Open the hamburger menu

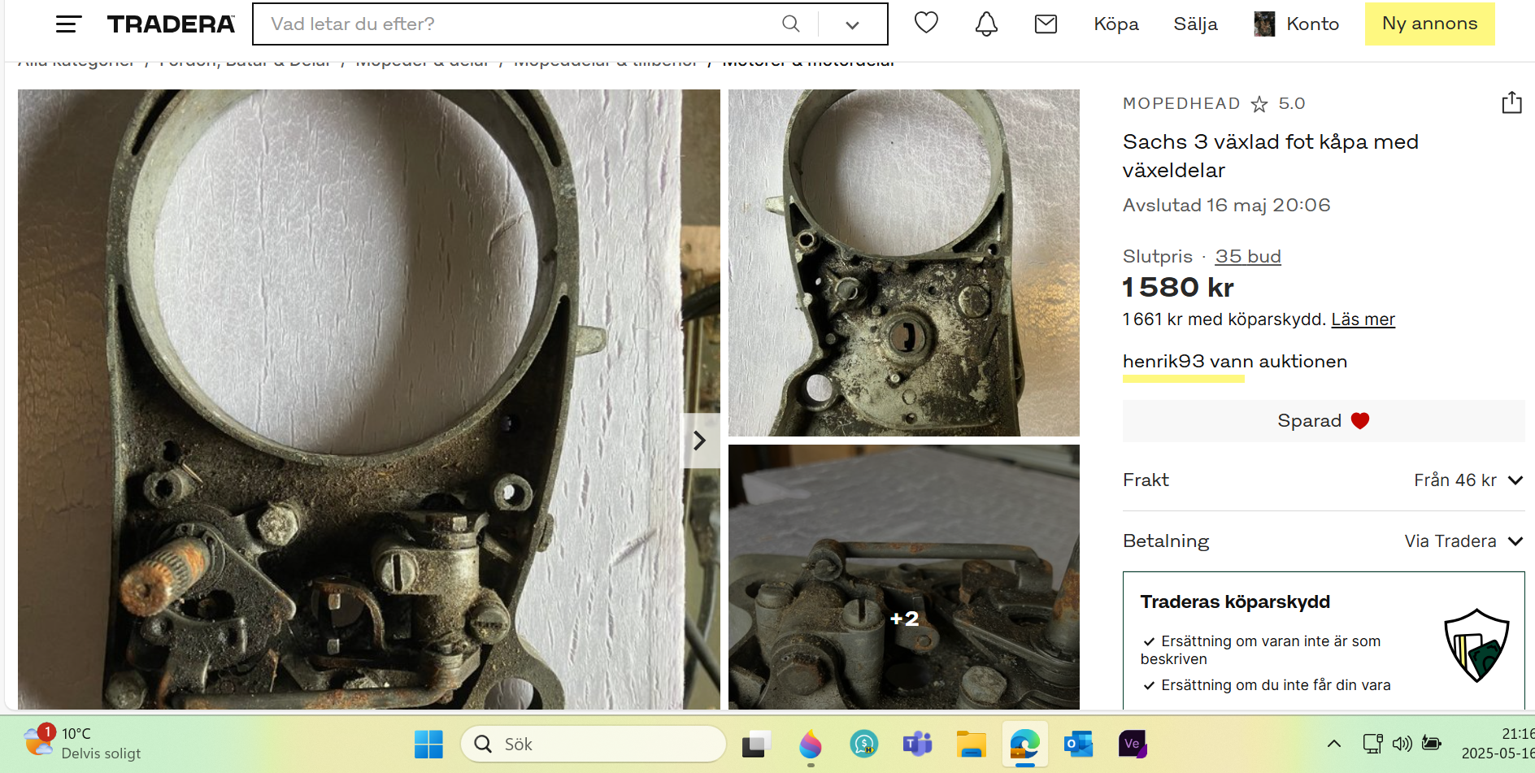coord(68,24)
